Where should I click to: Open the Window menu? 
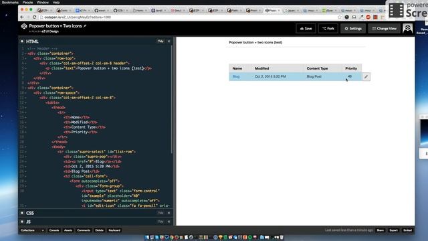(x=43, y=2)
